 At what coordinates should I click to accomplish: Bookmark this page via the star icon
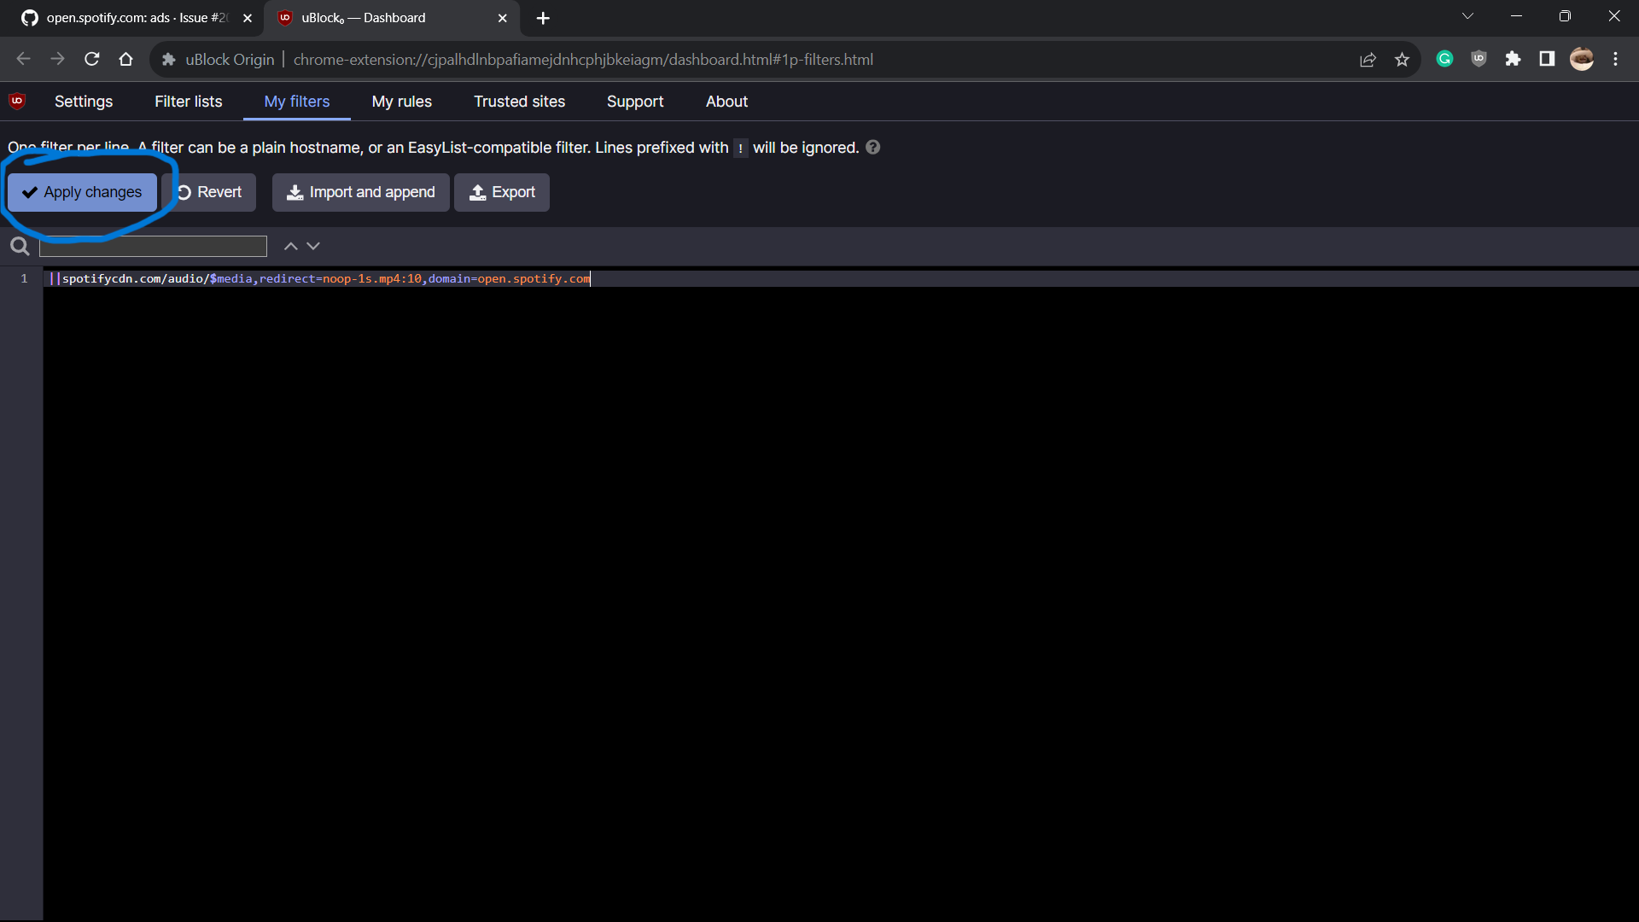(1403, 59)
